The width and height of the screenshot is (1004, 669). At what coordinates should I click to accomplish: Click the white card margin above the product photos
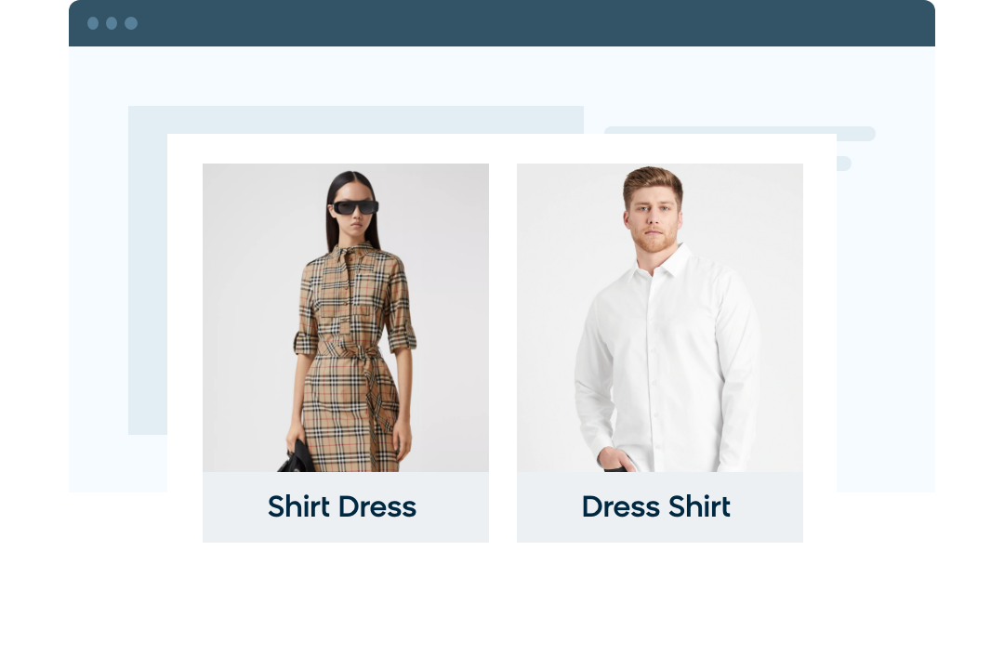click(x=501, y=149)
